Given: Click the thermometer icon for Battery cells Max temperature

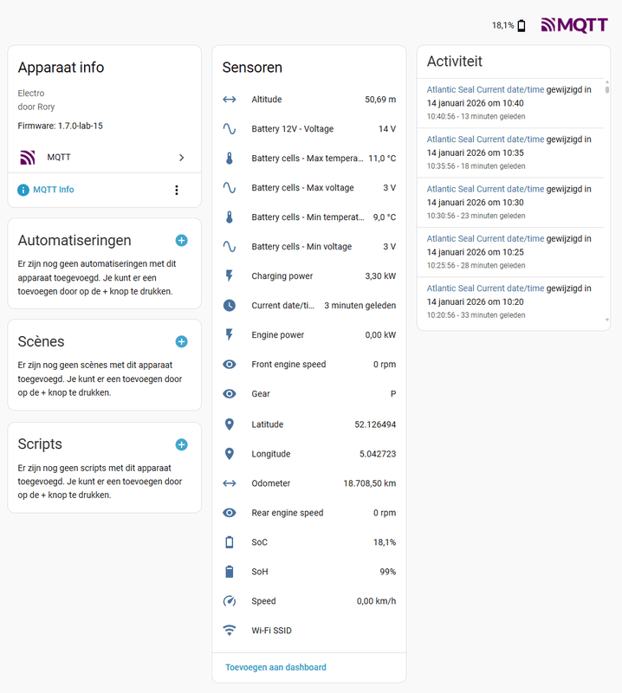Looking at the screenshot, I should [229, 158].
